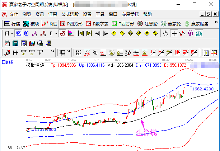The width and height of the screenshot is (220, 151).
Task: Toggle the K线 chart view button
Action: pos(49,24)
